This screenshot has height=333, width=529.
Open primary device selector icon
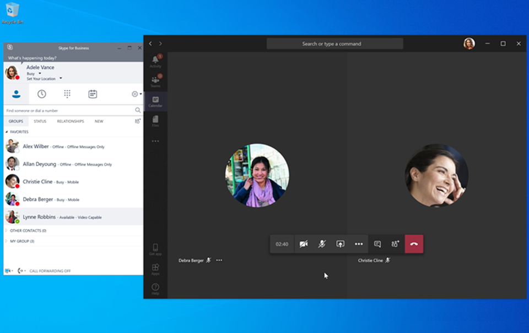coord(9,270)
